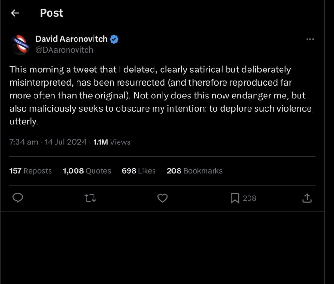This screenshot has height=284, width=334.
Task: Open the 1,008 Quotes list
Action: (x=87, y=171)
